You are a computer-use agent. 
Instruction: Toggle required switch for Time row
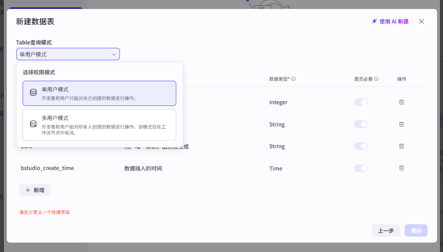(361, 168)
